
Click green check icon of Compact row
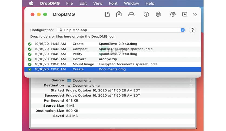click(30, 49)
